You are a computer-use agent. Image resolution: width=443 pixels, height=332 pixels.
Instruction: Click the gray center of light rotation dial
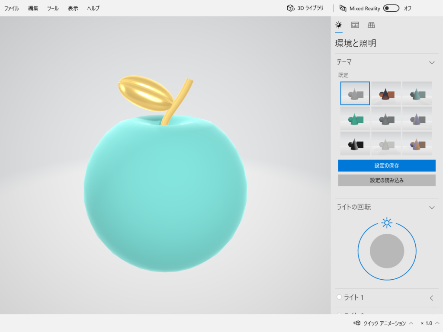(x=387, y=251)
